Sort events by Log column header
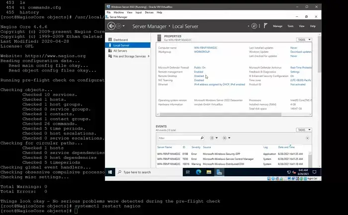 [265, 147]
